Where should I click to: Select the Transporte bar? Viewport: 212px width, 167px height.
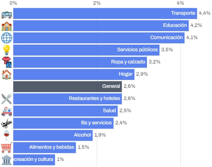tap(105, 14)
